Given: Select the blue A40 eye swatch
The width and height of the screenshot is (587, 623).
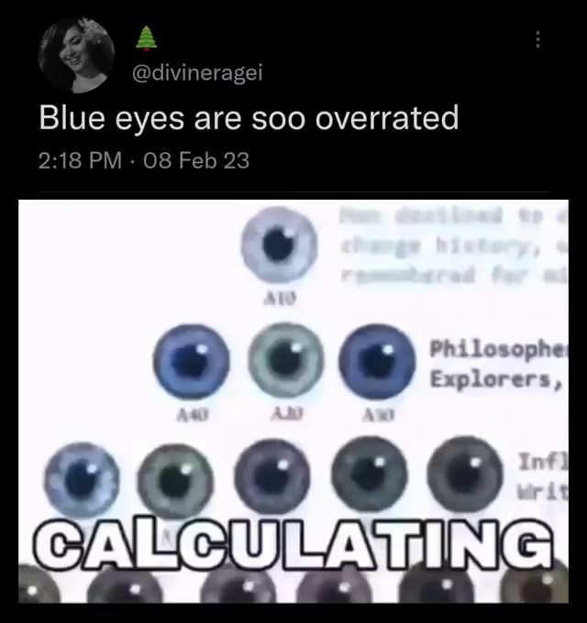Looking at the screenshot, I should coord(192,362).
